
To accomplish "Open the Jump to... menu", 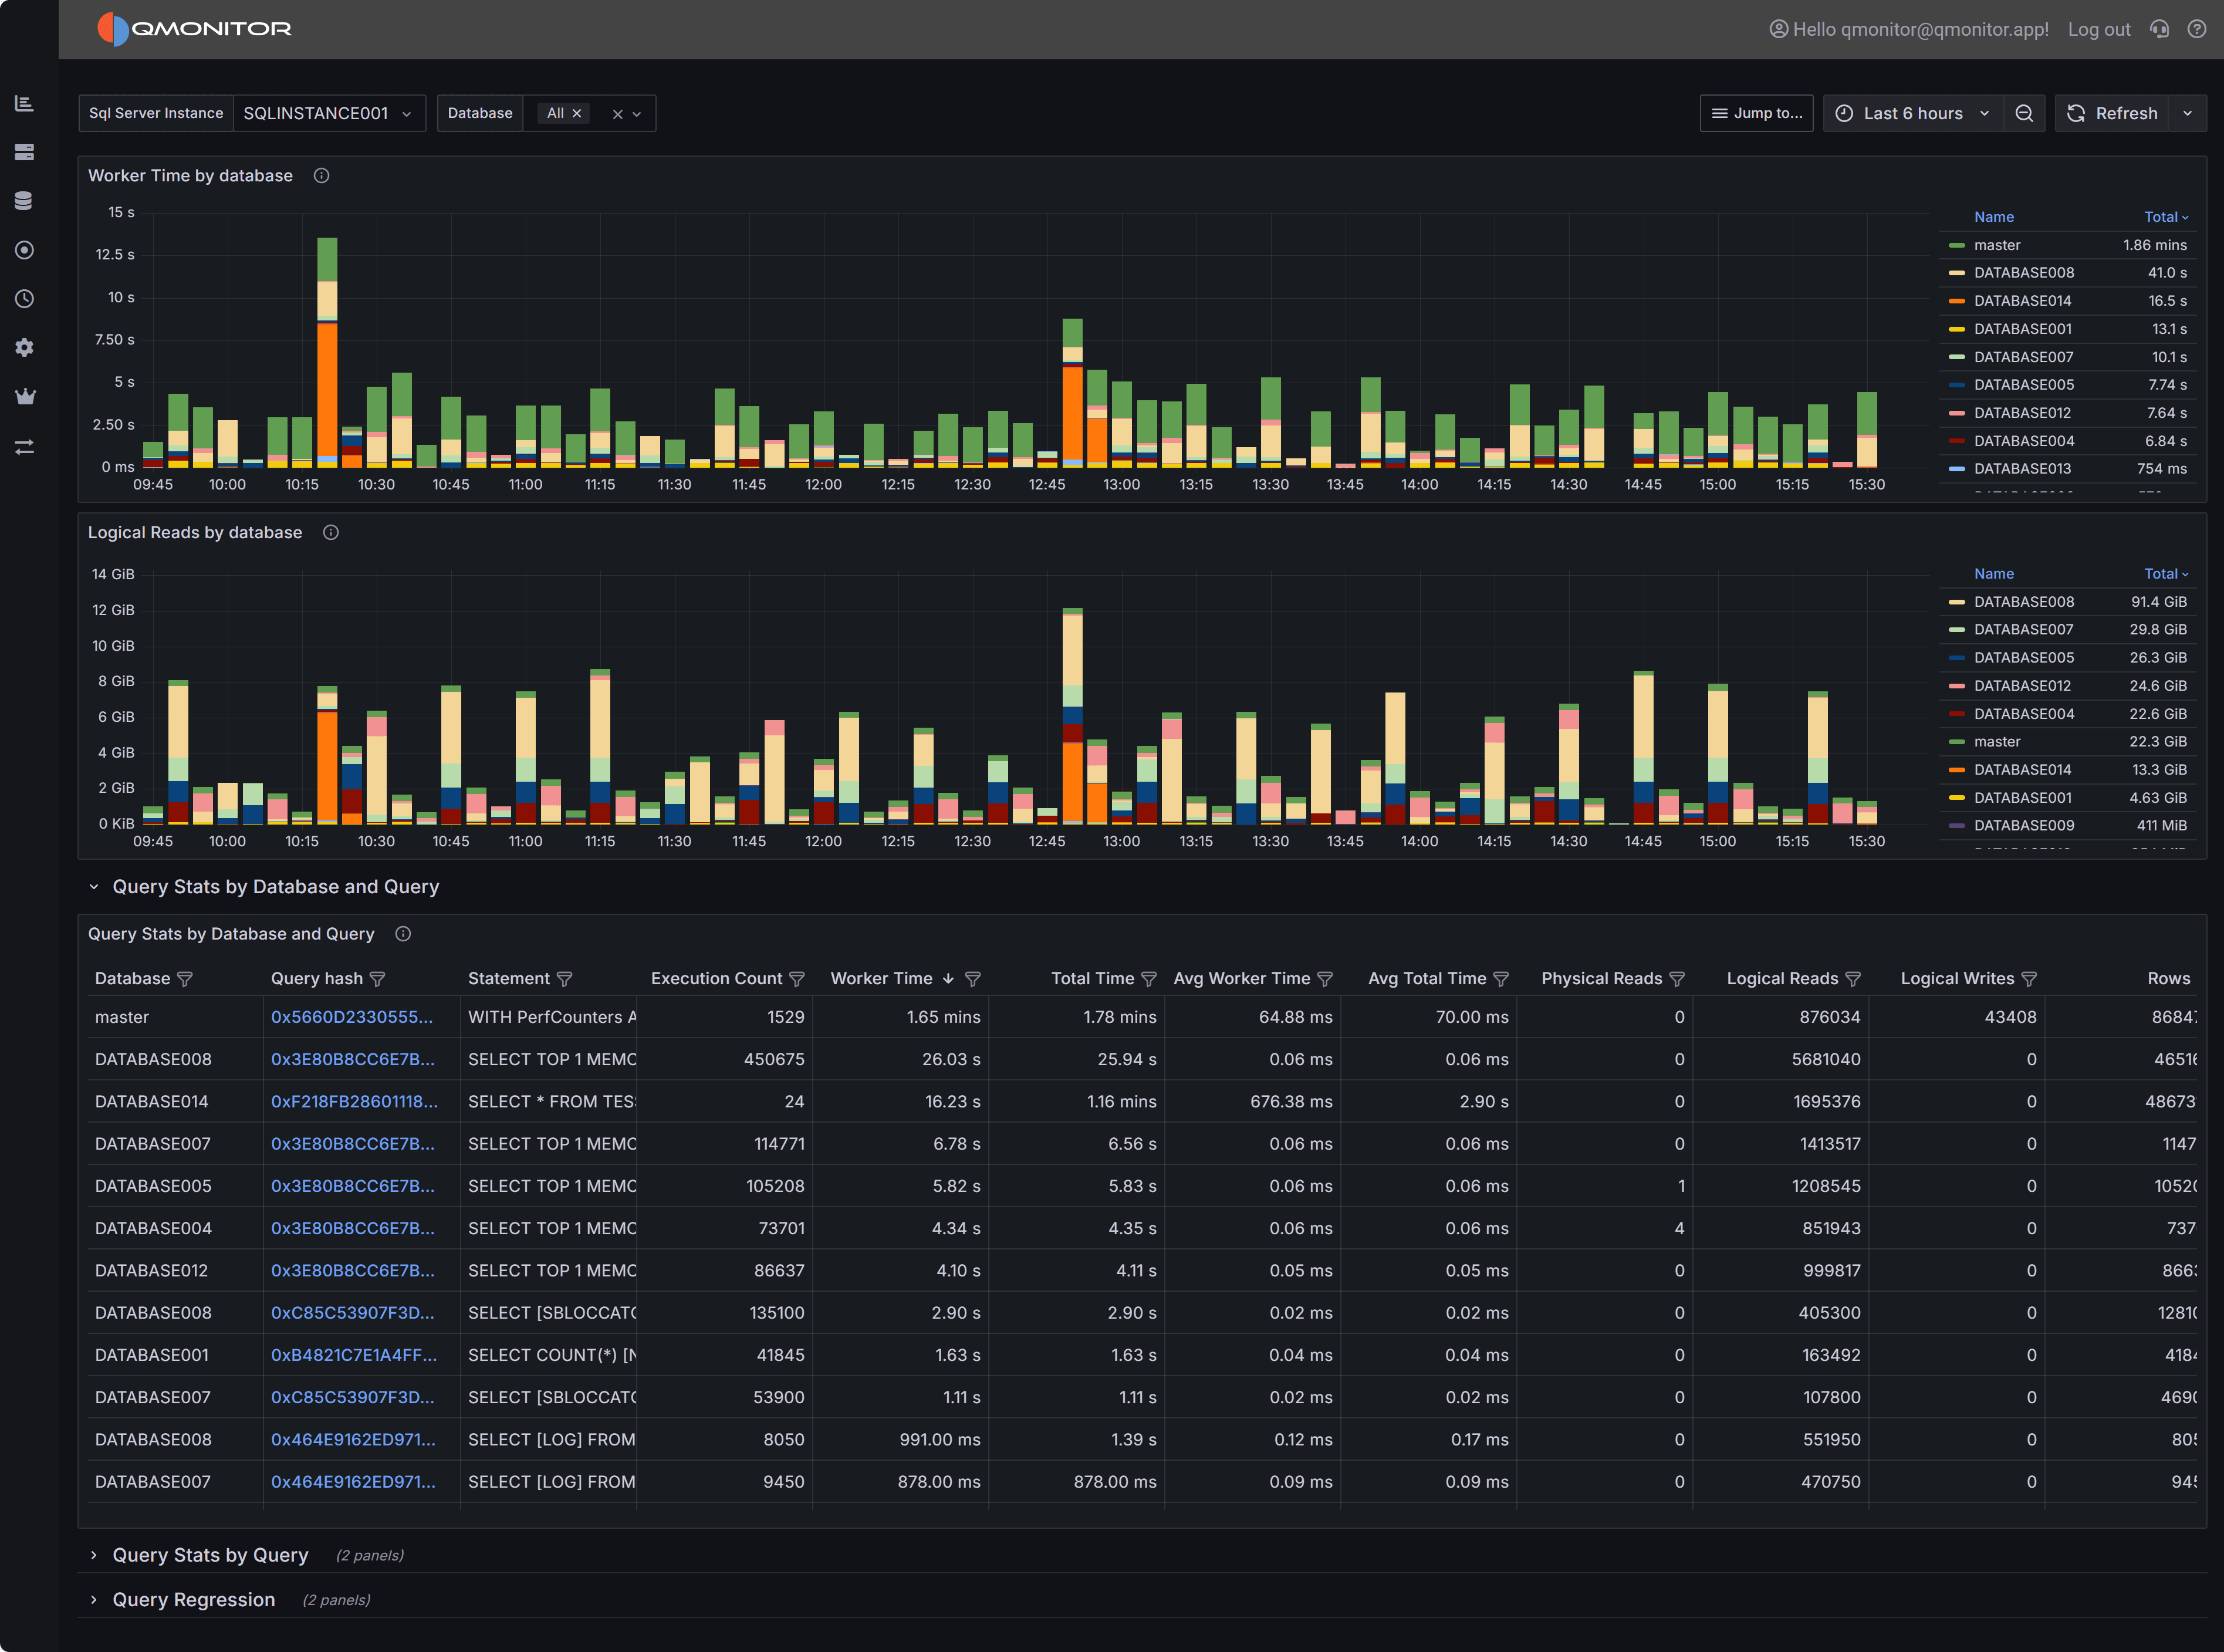I will point(1756,113).
